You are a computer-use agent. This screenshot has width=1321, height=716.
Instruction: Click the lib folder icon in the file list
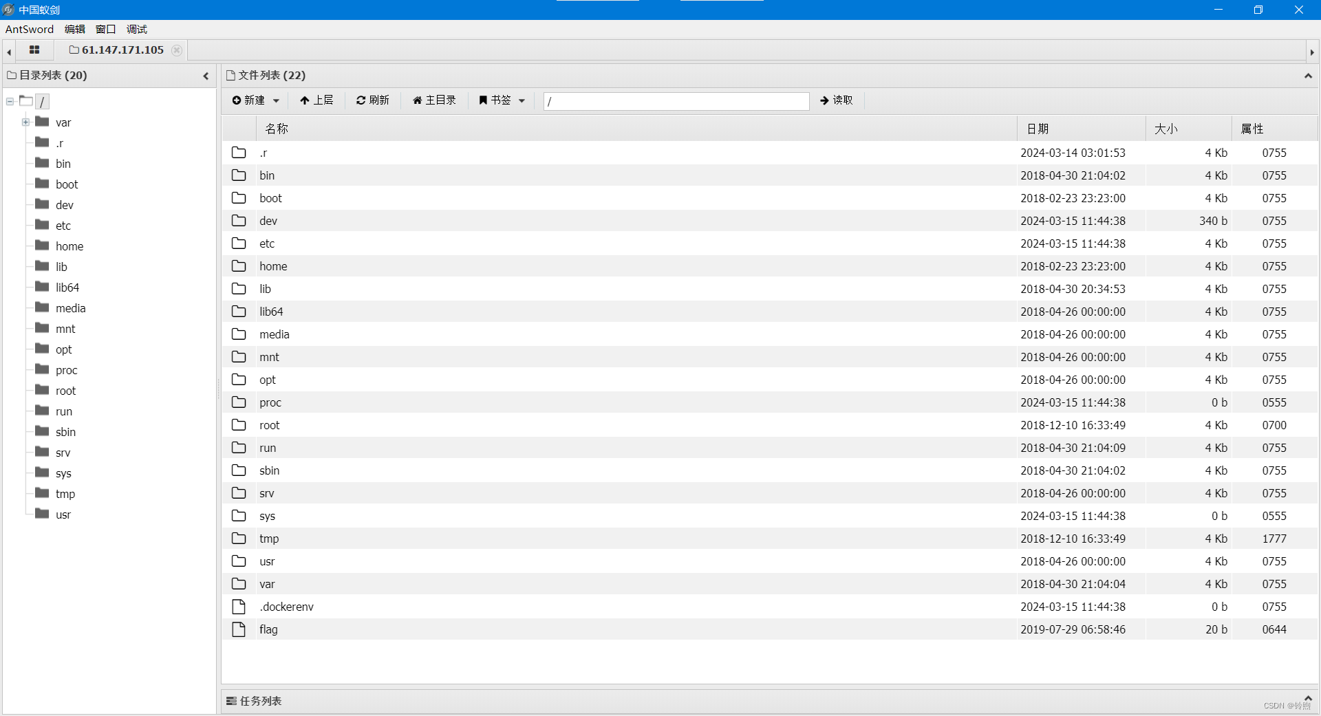tap(239, 289)
